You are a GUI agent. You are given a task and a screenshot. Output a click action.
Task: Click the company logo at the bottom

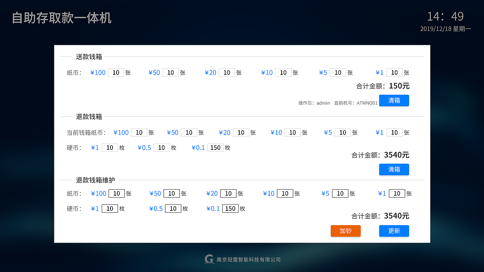click(209, 259)
